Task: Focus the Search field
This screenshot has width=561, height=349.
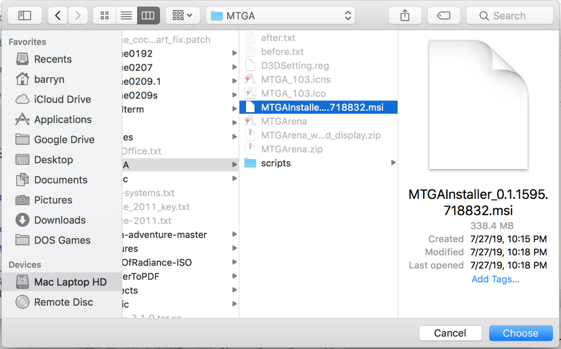Action: [510, 16]
